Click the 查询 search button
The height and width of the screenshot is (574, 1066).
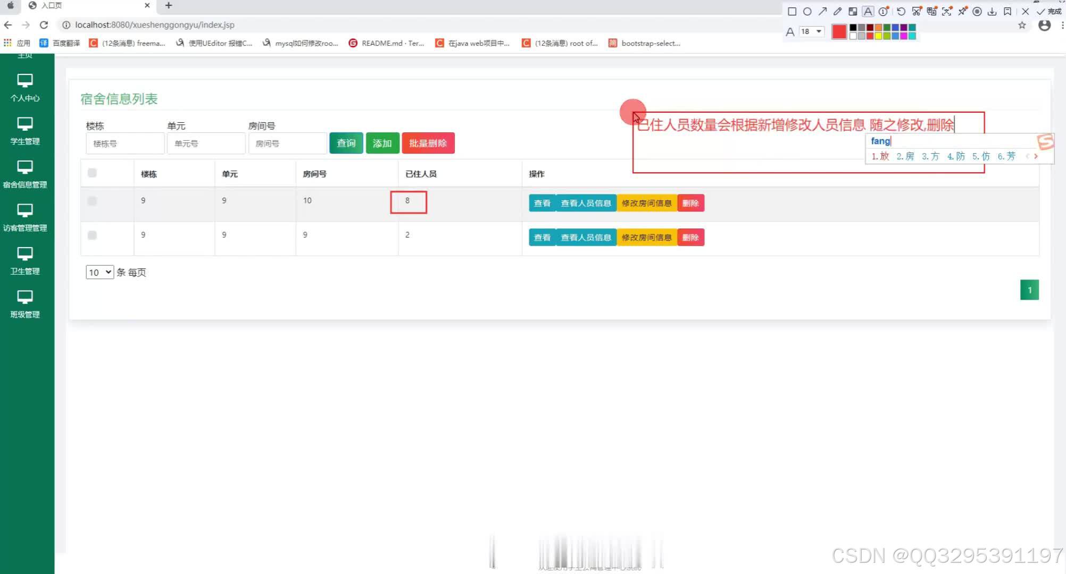click(x=346, y=143)
